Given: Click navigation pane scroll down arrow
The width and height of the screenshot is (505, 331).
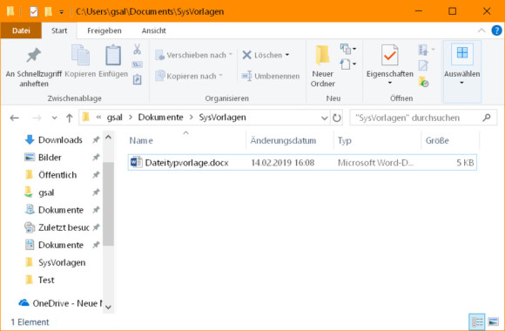Looking at the screenshot, I should (108, 307).
